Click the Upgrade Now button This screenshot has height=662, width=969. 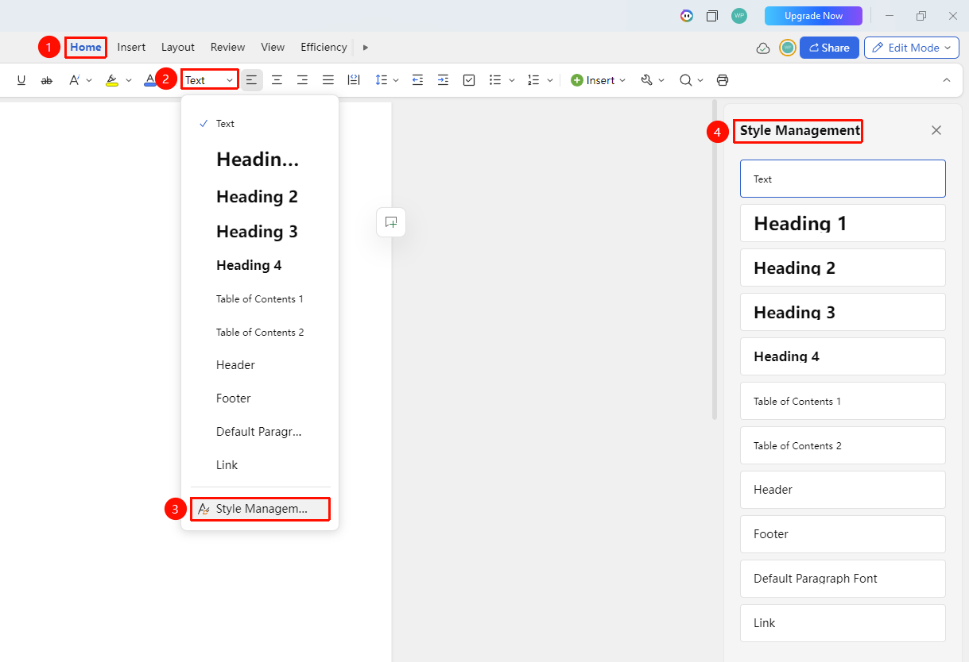point(813,16)
